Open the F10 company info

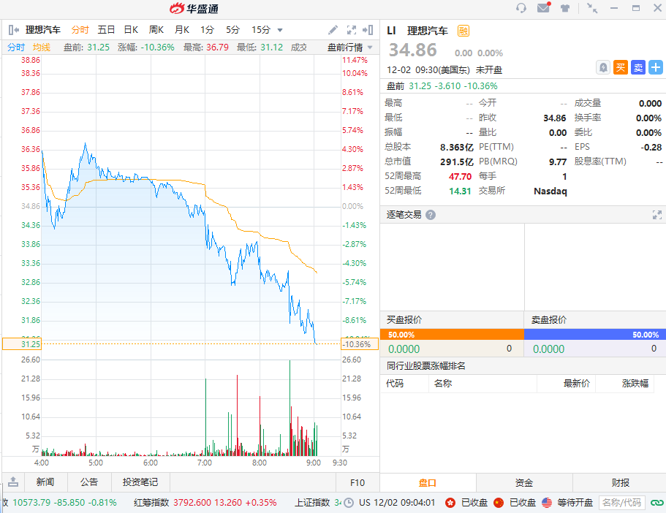point(357,482)
